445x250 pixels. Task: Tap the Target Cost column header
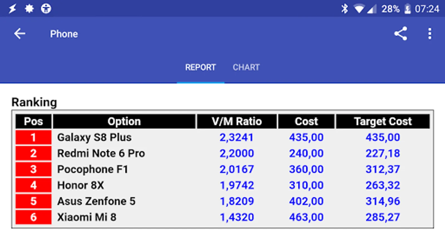click(383, 121)
